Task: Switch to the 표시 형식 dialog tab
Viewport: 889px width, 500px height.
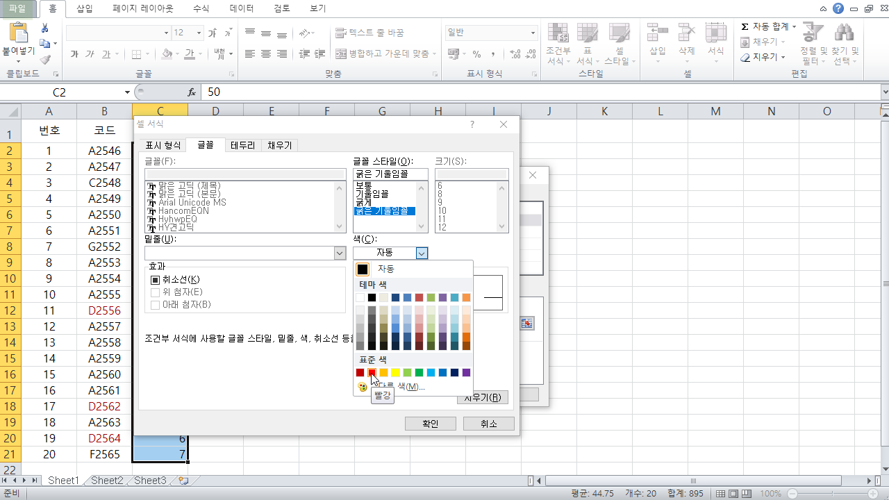Action: pyautogui.click(x=163, y=145)
